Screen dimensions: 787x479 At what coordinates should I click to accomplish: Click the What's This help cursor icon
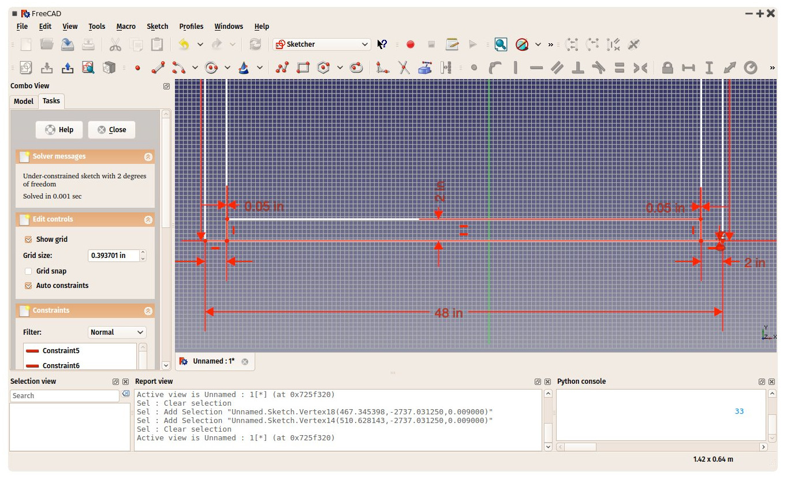tap(382, 44)
